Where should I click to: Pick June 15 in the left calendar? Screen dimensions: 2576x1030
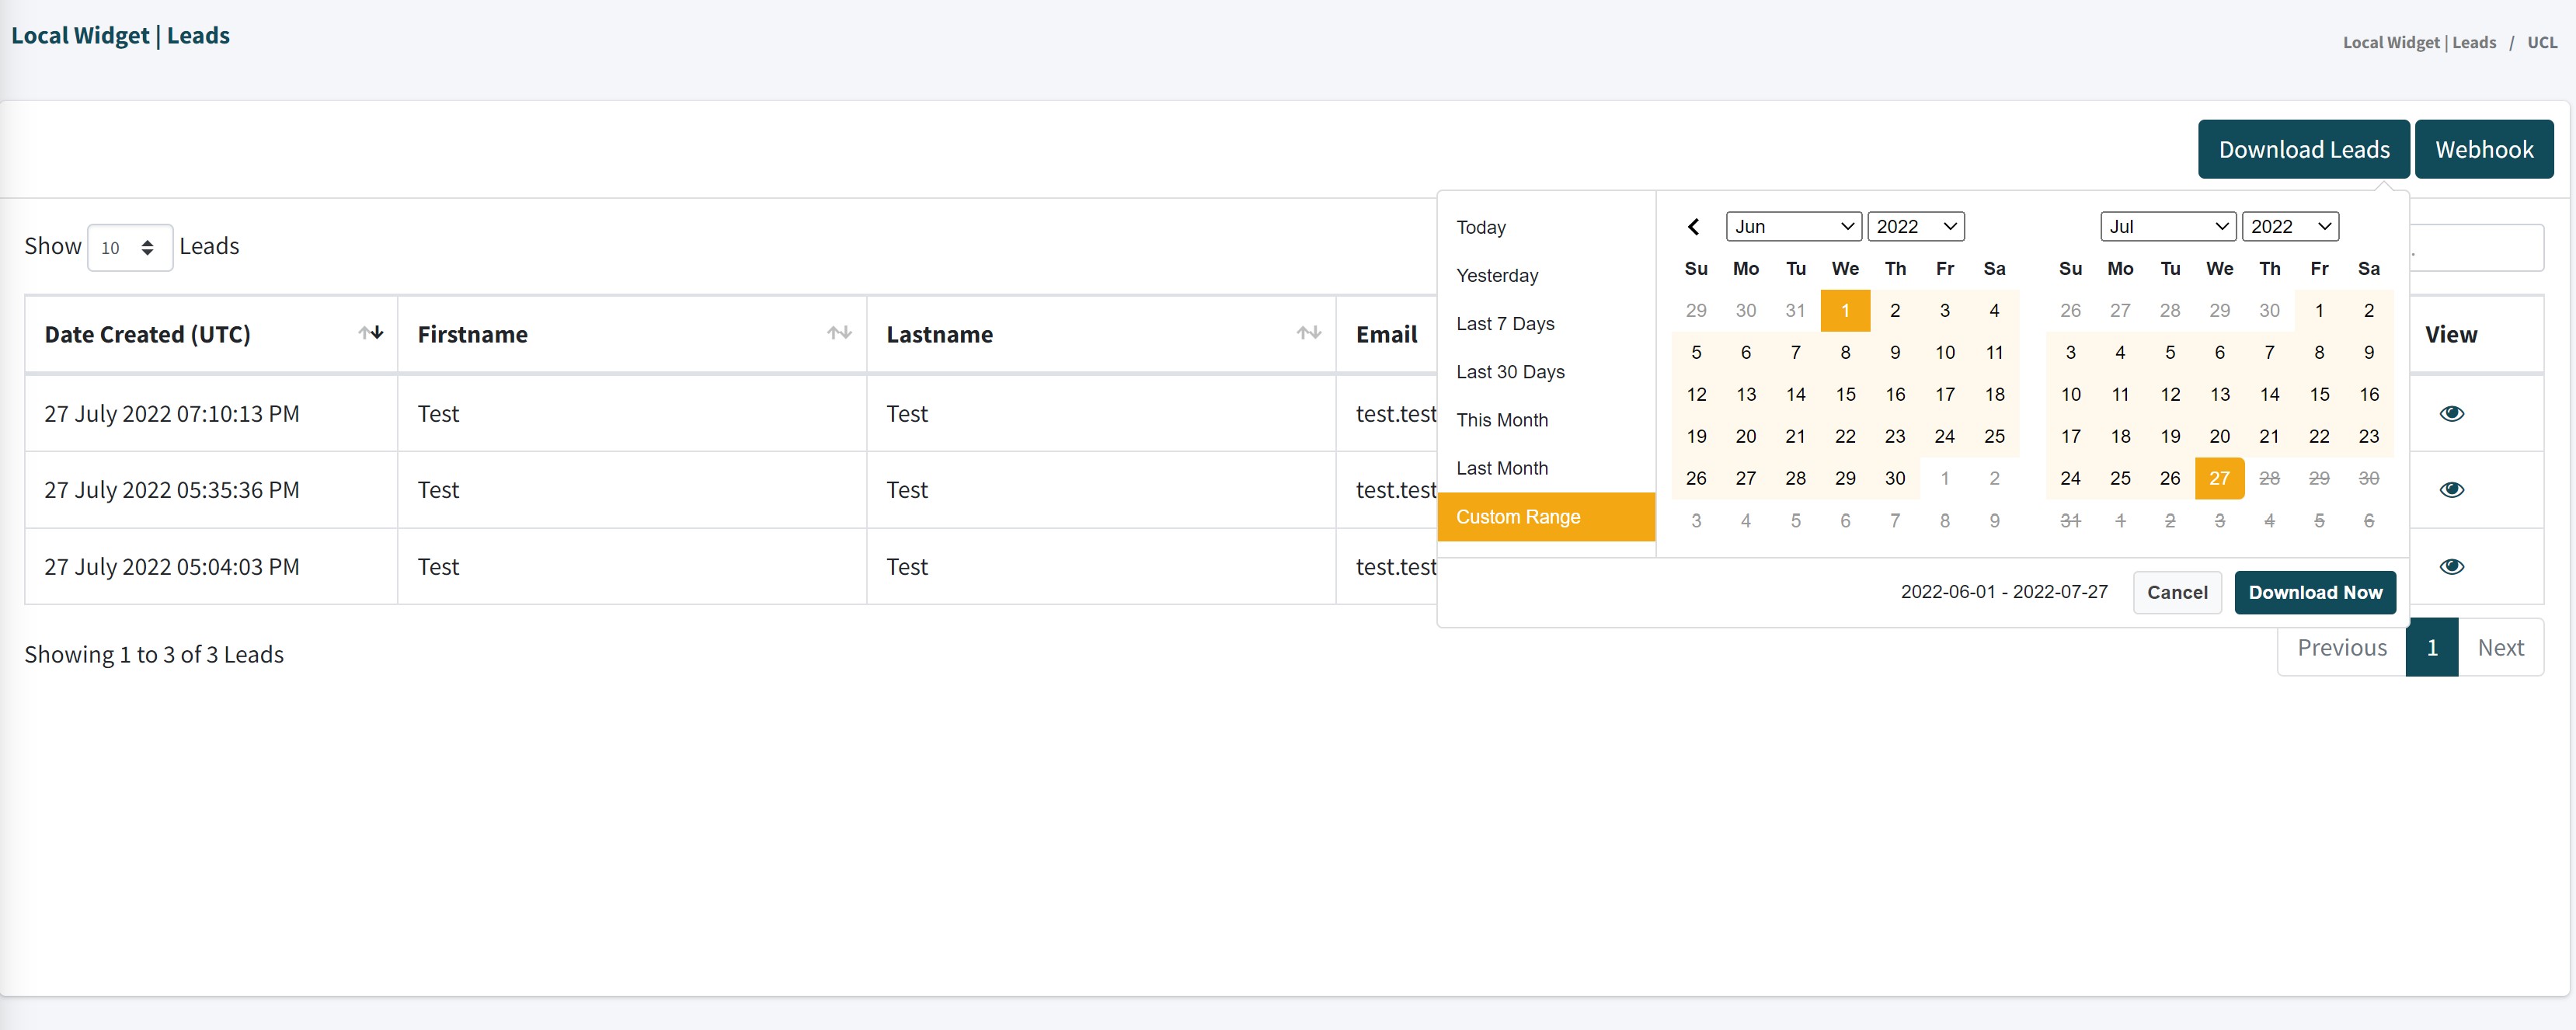1845,394
